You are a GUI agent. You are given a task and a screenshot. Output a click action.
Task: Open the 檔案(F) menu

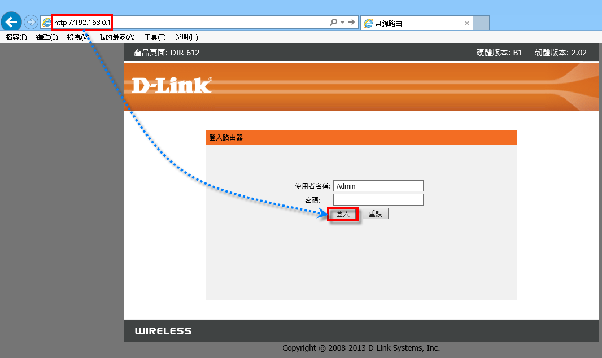click(16, 37)
